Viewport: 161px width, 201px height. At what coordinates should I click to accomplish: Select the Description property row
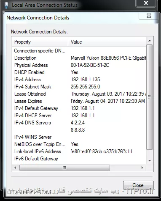(25, 58)
